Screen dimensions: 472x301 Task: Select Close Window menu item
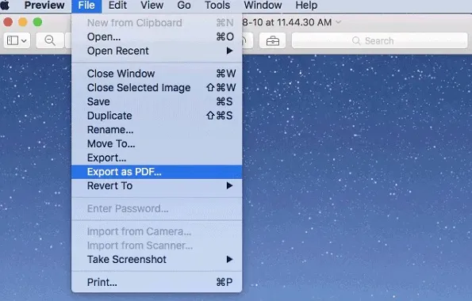tap(156, 74)
